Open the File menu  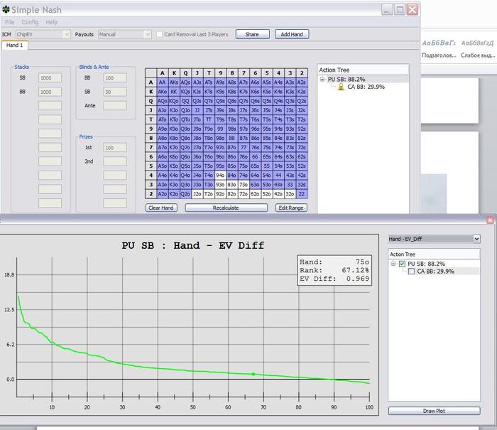(9, 22)
